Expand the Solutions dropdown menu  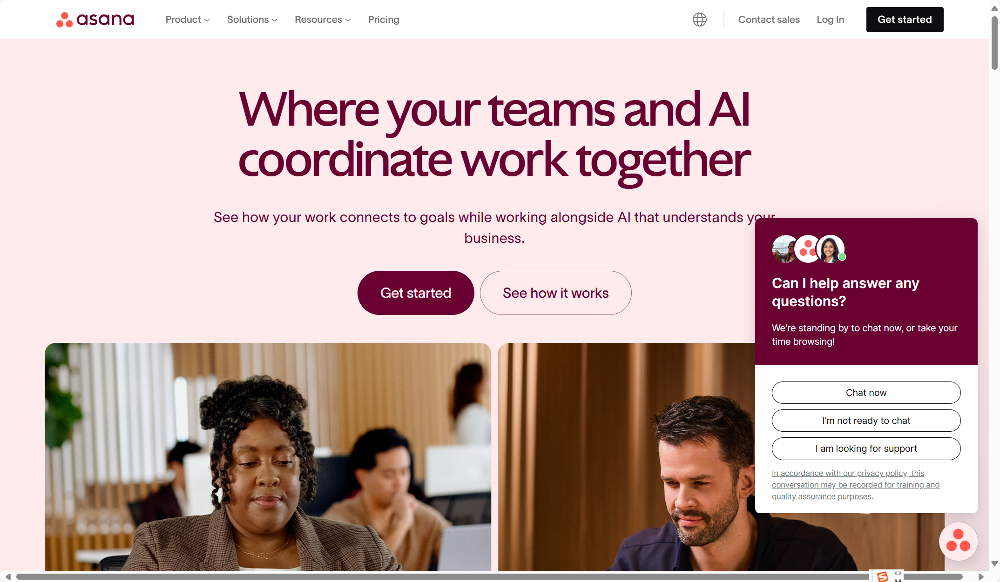pyautogui.click(x=252, y=20)
